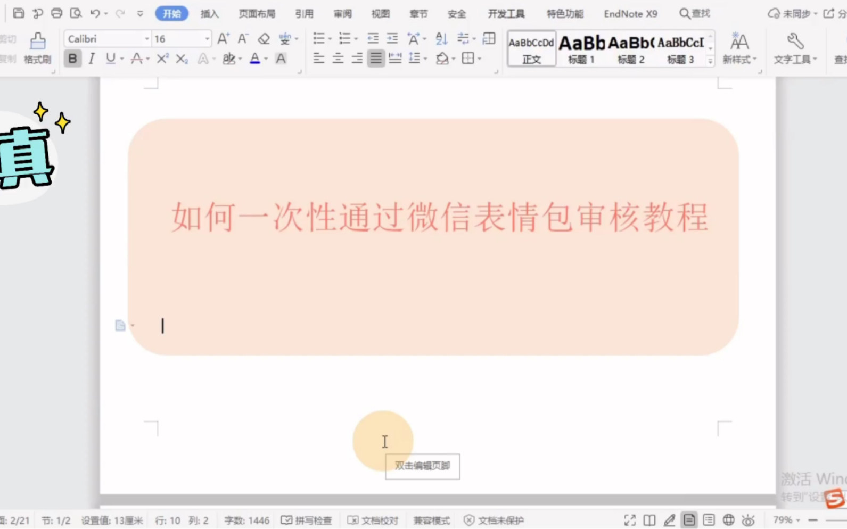Open the quick access toolbar customize arrow
The width and height of the screenshot is (847, 529).
(140, 14)
